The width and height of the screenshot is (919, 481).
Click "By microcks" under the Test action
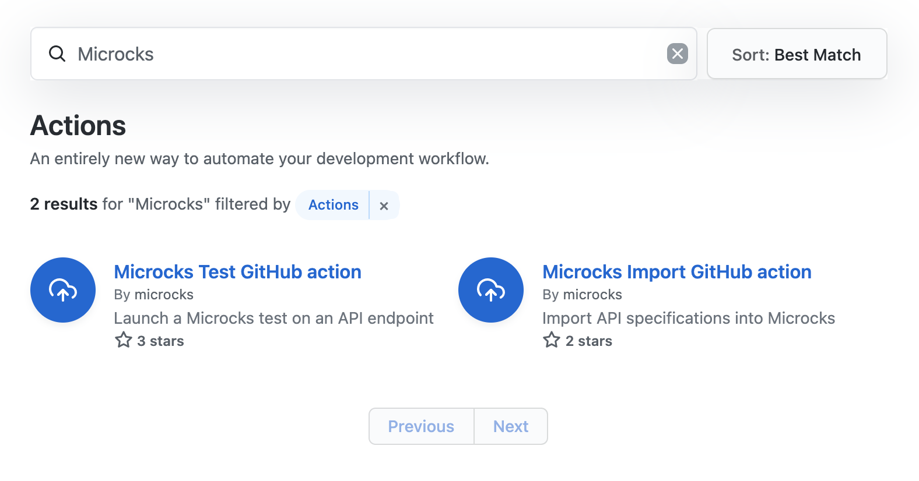pos(154,295)
